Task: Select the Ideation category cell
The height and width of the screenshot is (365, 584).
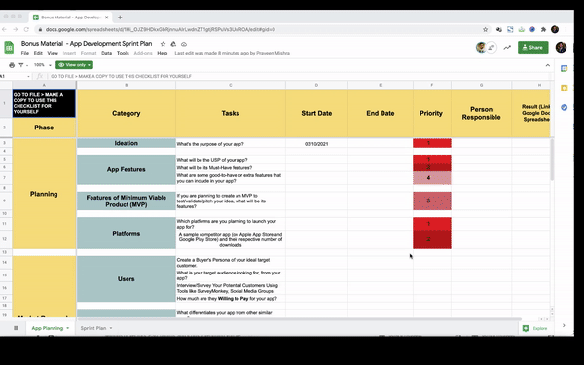Action: pyautogui.click(x=127, y=143)
